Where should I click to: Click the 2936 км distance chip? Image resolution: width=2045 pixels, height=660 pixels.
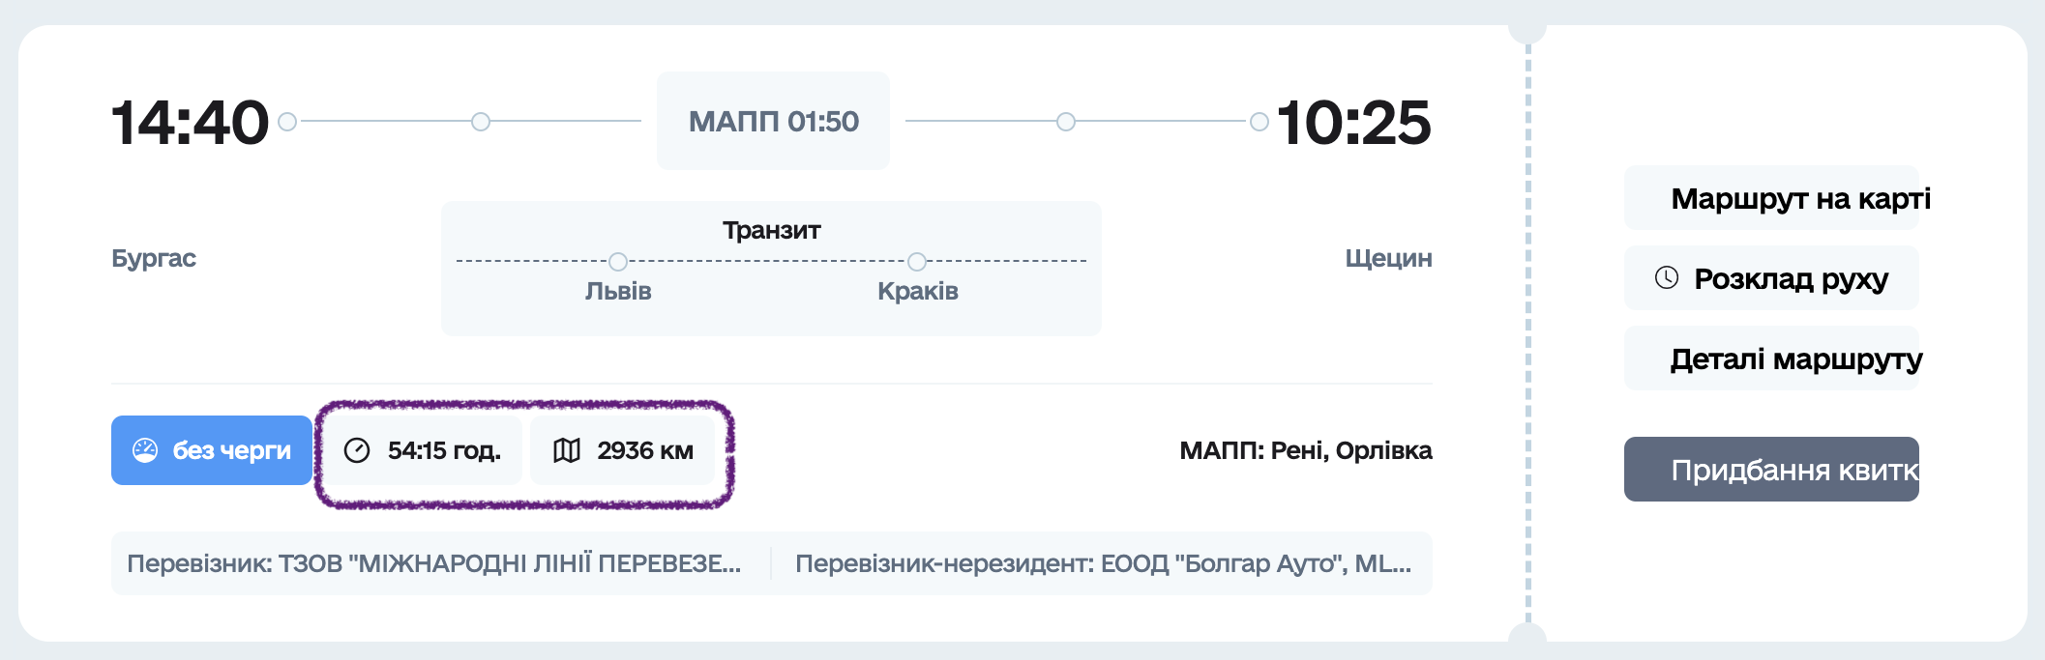coord(623,450)
